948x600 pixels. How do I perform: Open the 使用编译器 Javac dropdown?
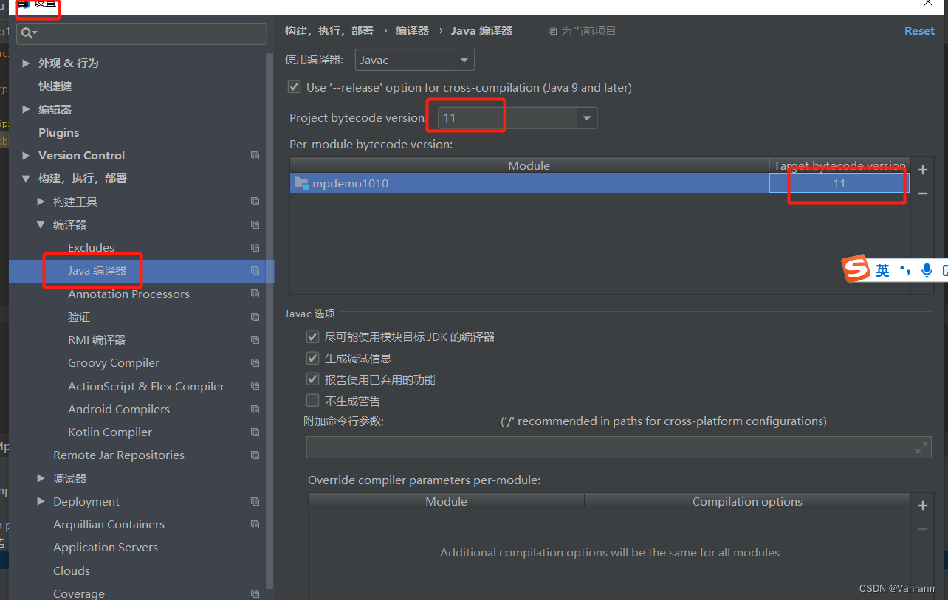[415, 60]
